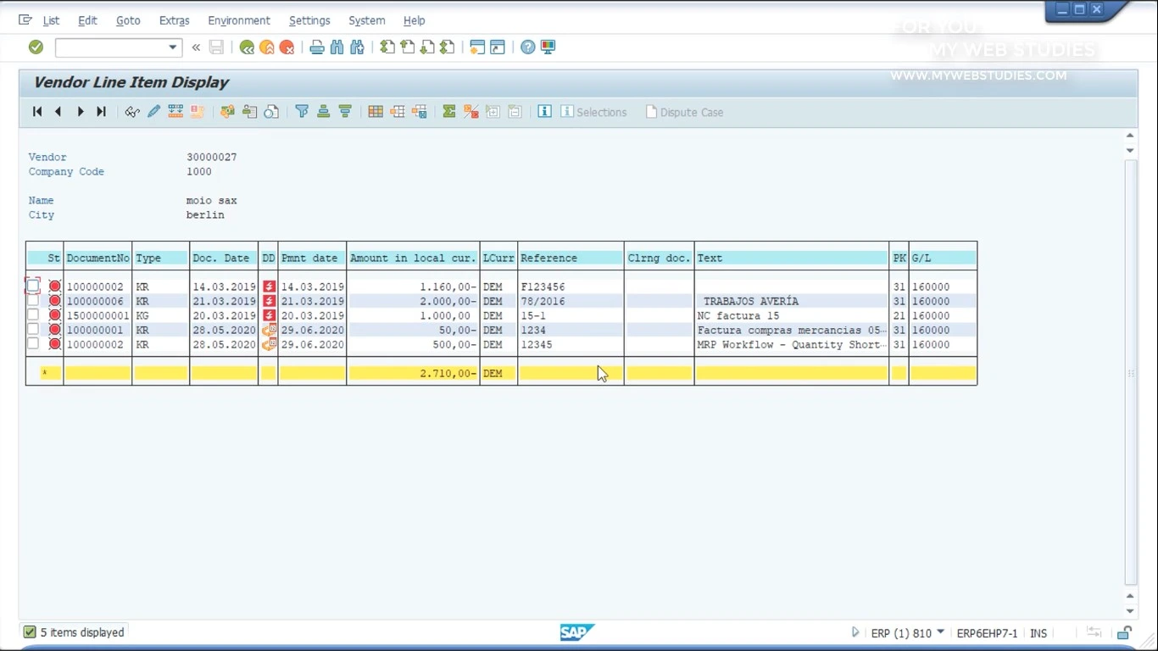The height and width of the screenshot is (651, 1158).
Task: Select the Reference column header
Action: 571,258
